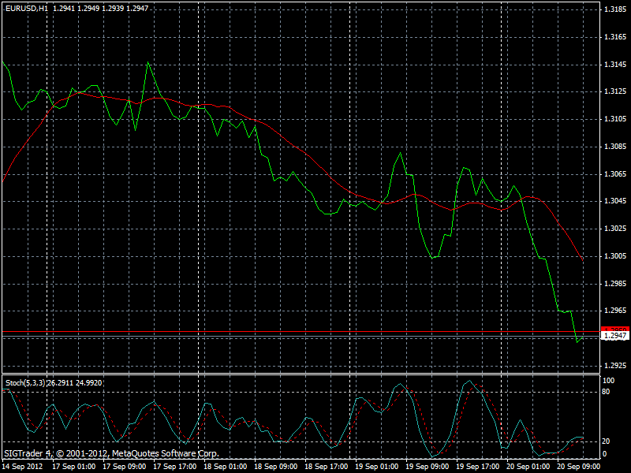Image resolution: width=631 pixels, height=473 pixels.
Task: Click the 1.3185 price scale value
Action: (615, 9)
